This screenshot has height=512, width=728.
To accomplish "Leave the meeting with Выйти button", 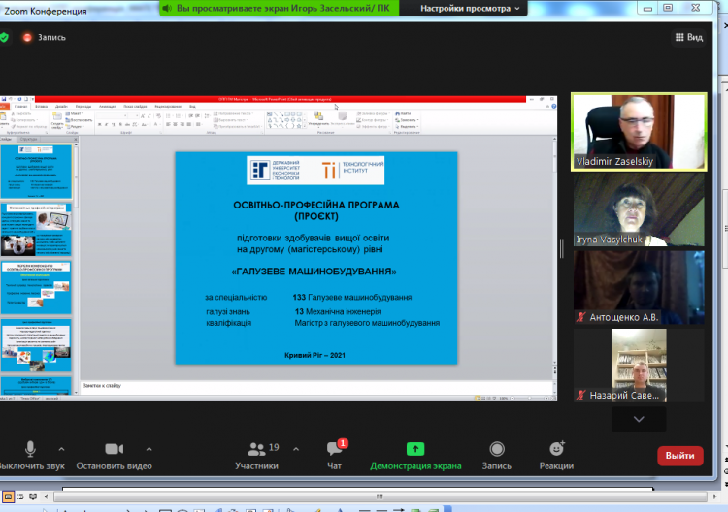I will [679, 456].
